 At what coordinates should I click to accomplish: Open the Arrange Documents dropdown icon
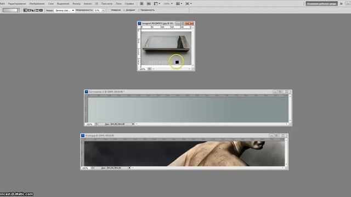point(179,4)
